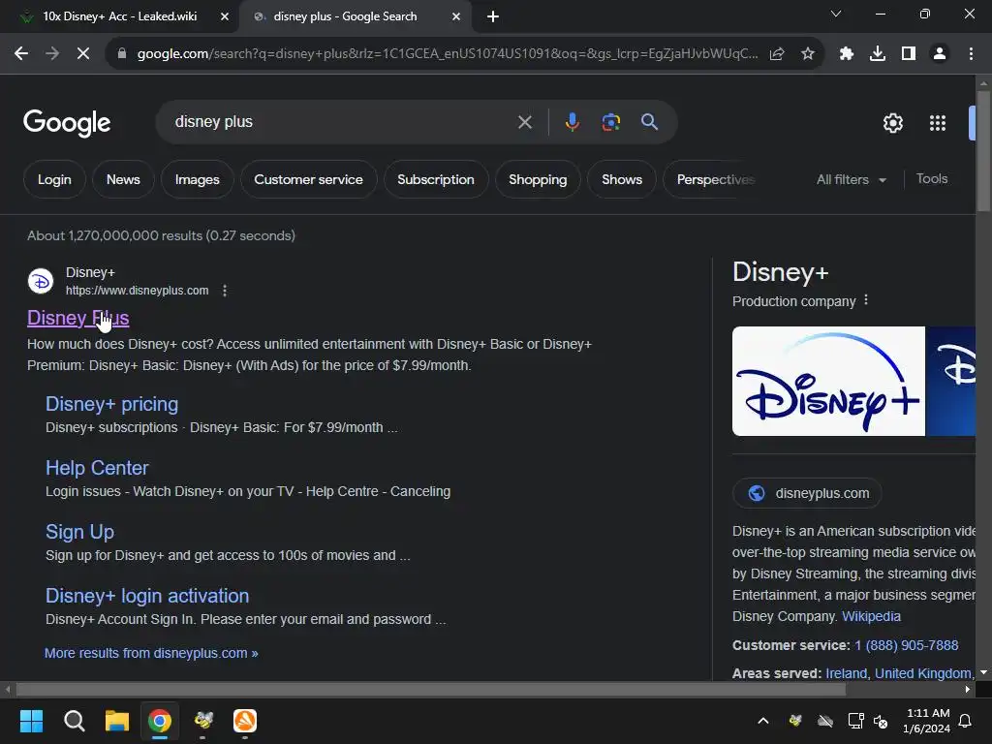
Task: Open the Chrome three-dot menu
Action: tap(971, 54)
